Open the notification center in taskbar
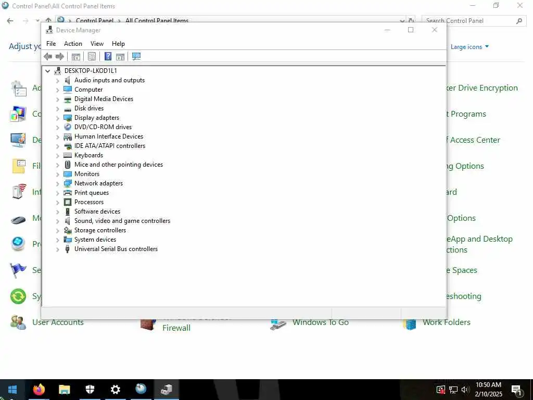The height and width of the screenshot is (400, 533). (516, 390)
